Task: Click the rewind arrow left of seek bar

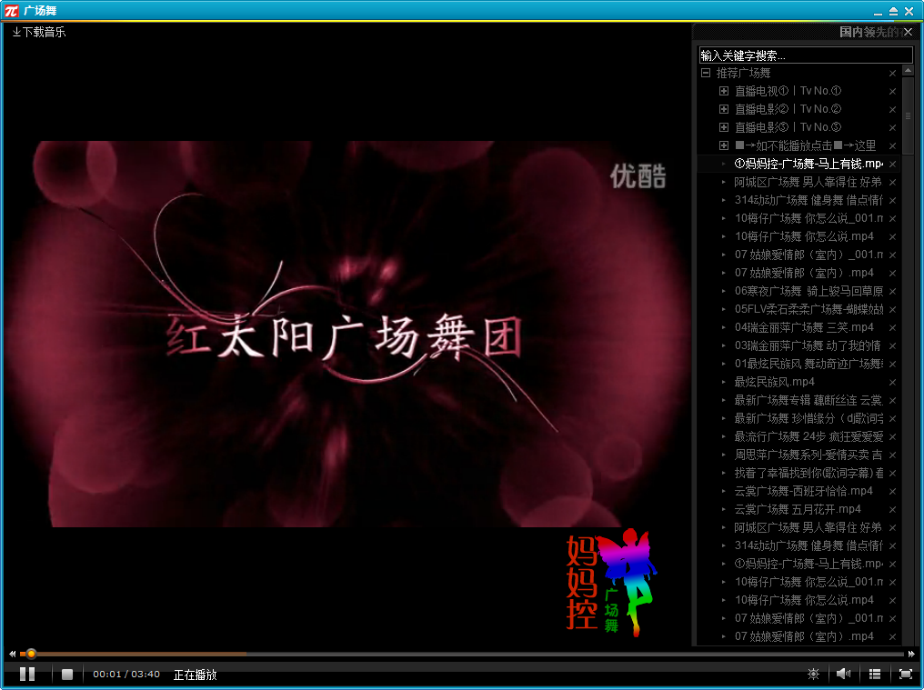Action: click(12, 654)
